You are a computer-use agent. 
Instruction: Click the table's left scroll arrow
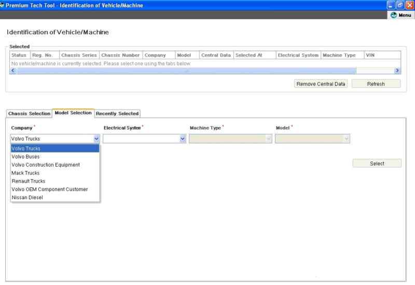(13, 70)
